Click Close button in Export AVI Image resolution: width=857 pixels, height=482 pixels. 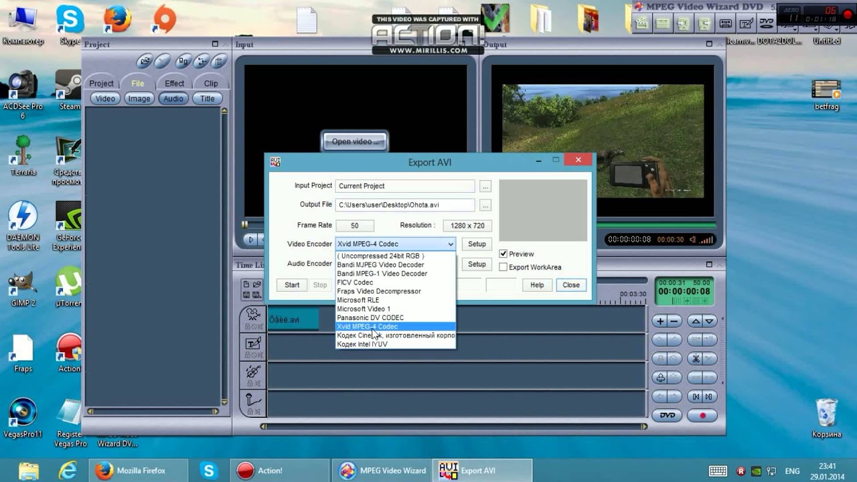[571, 285]
